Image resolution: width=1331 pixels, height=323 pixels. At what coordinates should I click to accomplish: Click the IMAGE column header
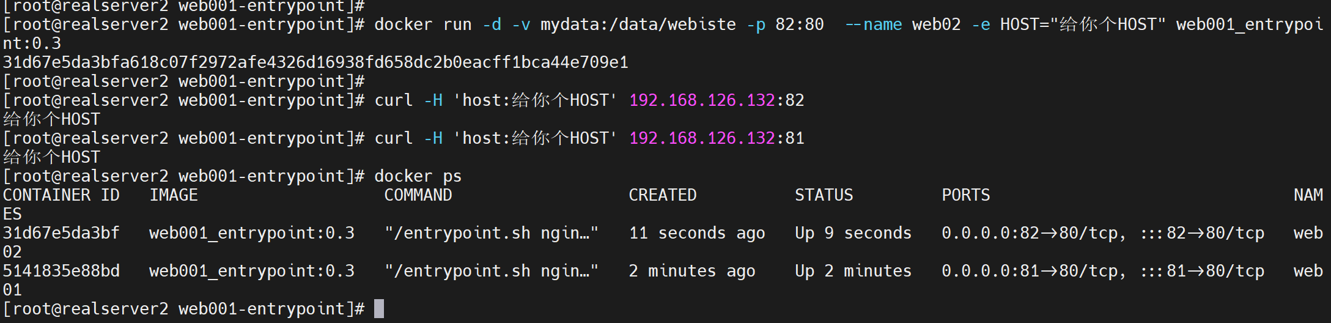click(174, 195)
